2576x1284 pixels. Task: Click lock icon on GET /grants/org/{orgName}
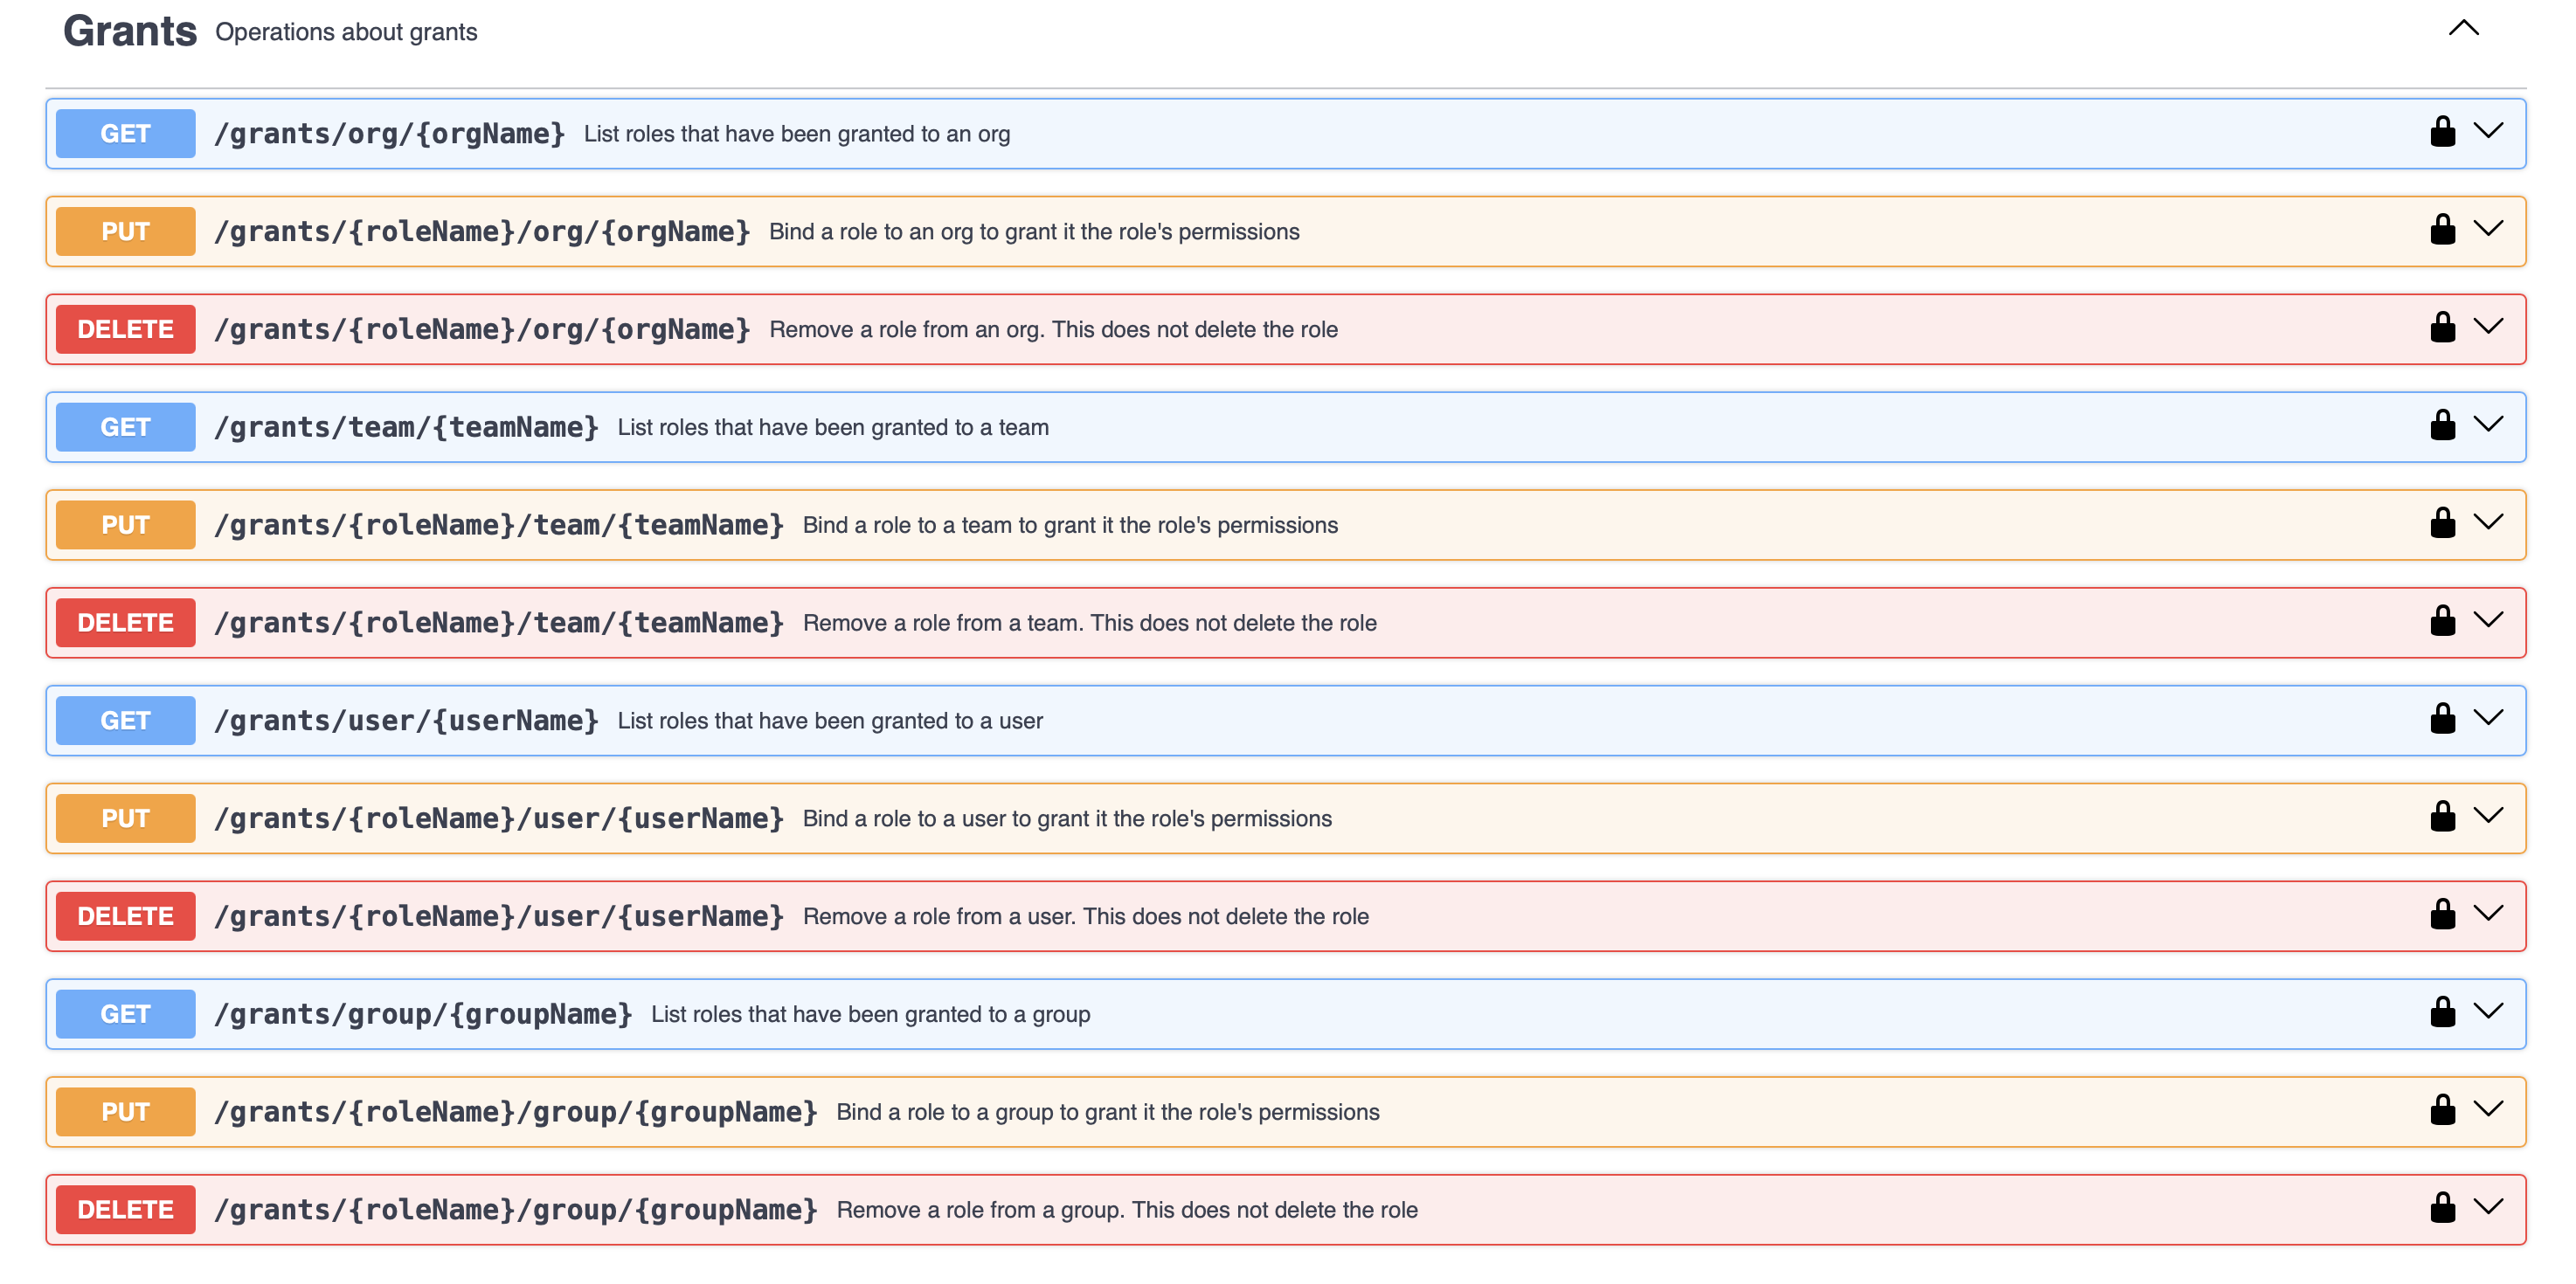(2442, 132)
